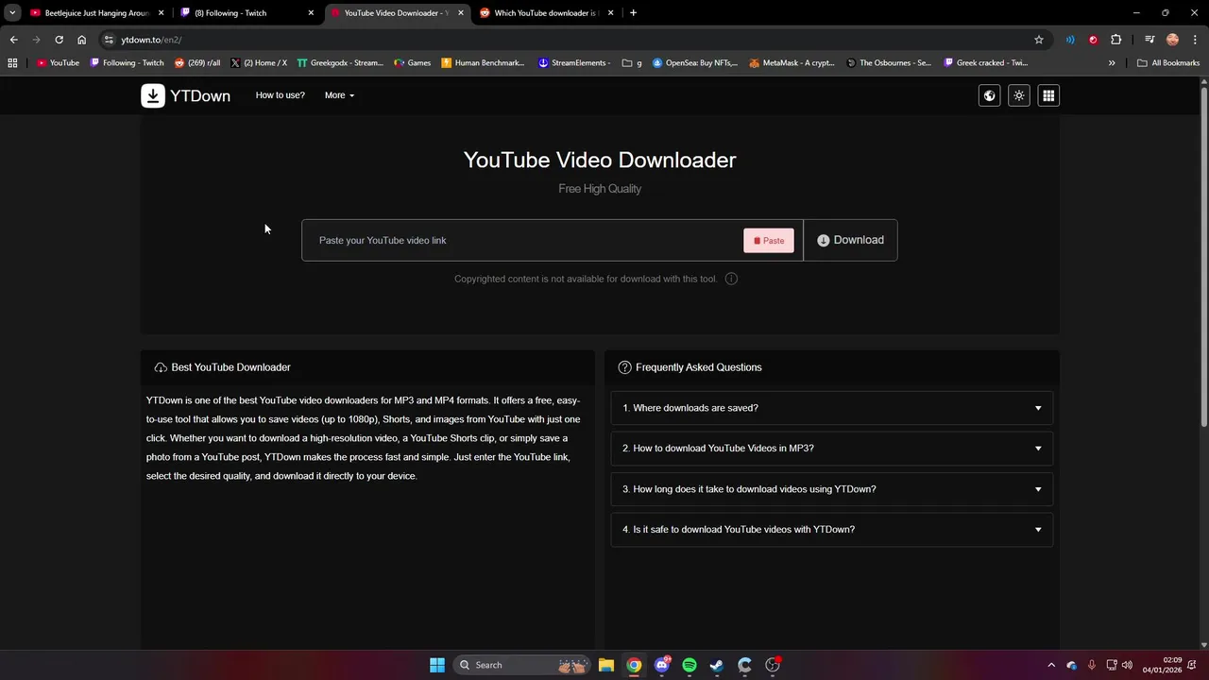Reload the current page
Image resolution: width=1209 pixels, height=680 pixels.
click(59, 40)
